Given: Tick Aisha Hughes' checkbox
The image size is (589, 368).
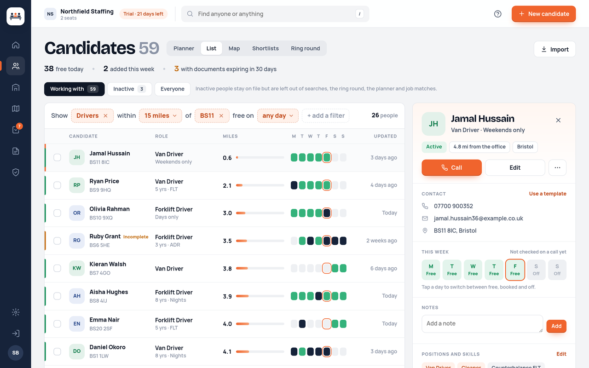Looking at the screenshot, I should point(57,296).
